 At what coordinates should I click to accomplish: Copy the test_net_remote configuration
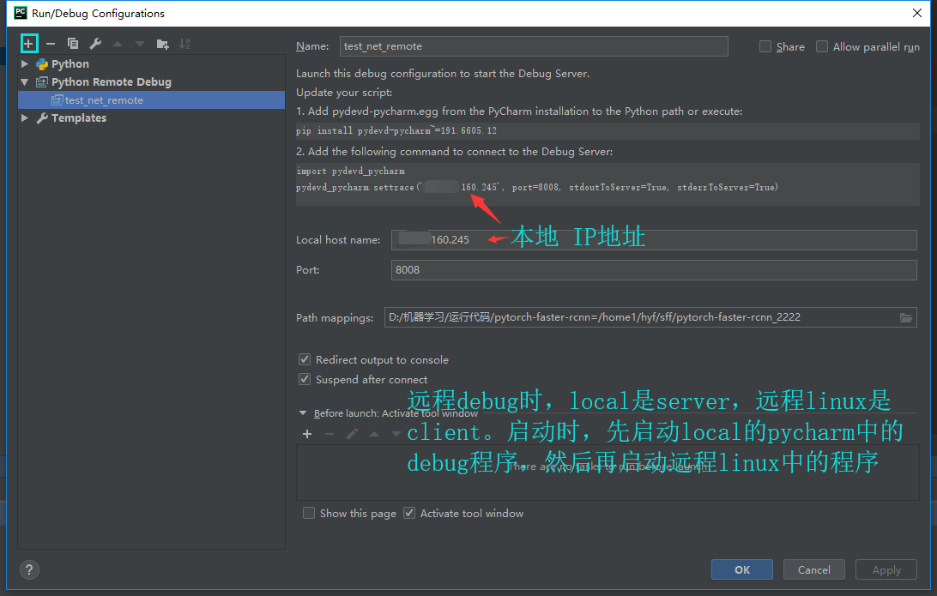72,43
